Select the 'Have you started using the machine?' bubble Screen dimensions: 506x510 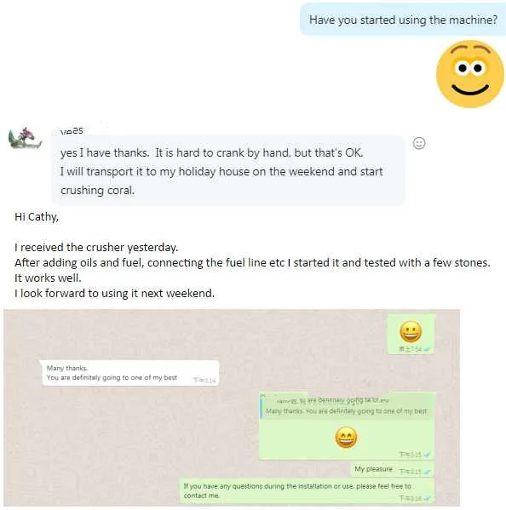click(403, 20)
